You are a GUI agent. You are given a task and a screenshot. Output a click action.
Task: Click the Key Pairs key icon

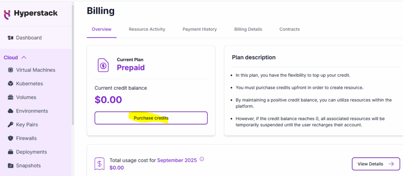pyautogui.click(x=11, y=125)
